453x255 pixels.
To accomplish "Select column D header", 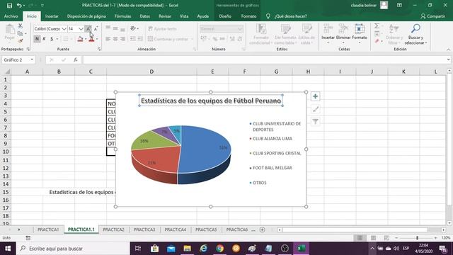I will (151, 72).
